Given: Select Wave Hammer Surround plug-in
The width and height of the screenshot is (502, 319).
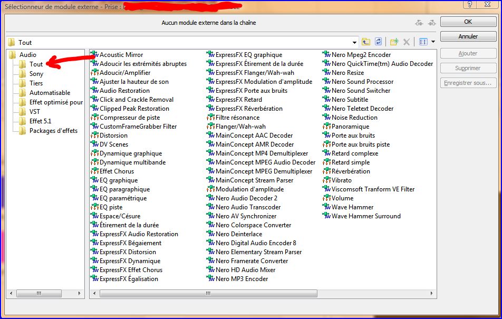Looking at the screenshot, I should click(x=366, y=216).
